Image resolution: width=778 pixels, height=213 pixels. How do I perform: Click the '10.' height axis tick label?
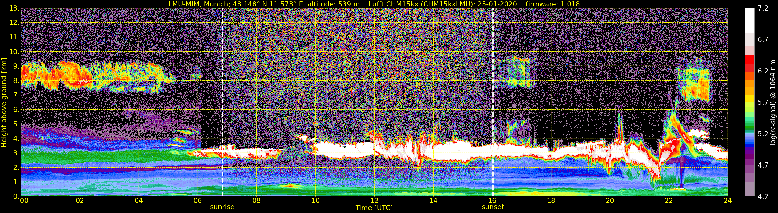click(14, 52)
